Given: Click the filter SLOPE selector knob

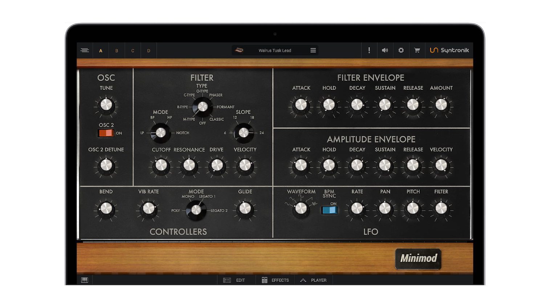Looking at the screenshot, I should [244, 133].
